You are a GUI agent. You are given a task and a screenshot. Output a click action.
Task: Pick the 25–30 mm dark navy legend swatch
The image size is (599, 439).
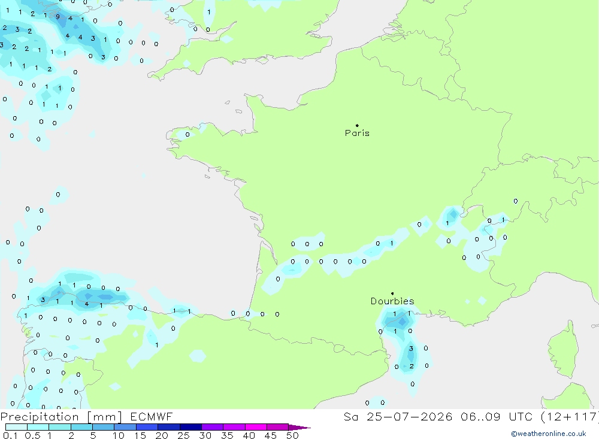pos(190,427)
